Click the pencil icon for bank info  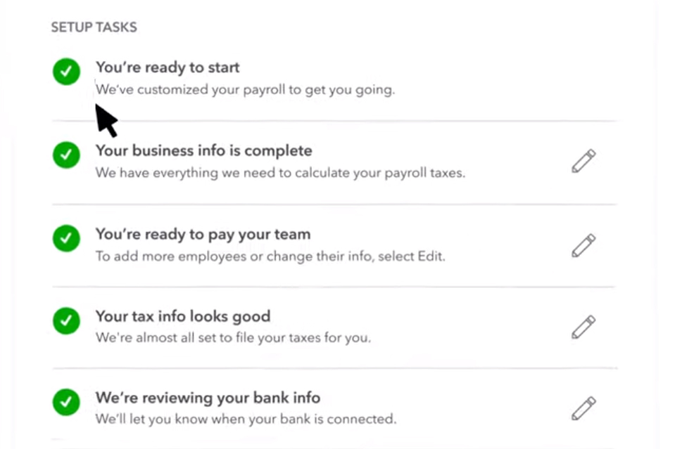[x=583, y=408]
